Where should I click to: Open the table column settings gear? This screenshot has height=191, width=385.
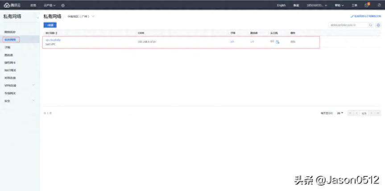(x=378, y=25)
